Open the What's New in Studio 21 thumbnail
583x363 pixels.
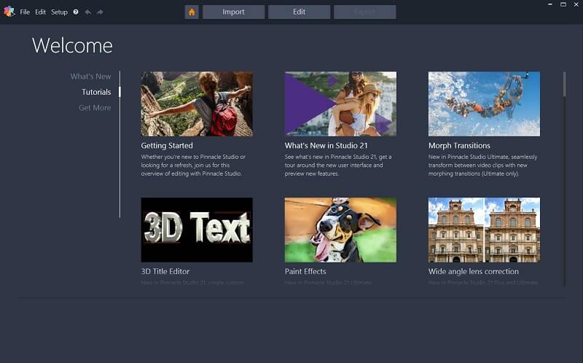coord(340,104)
